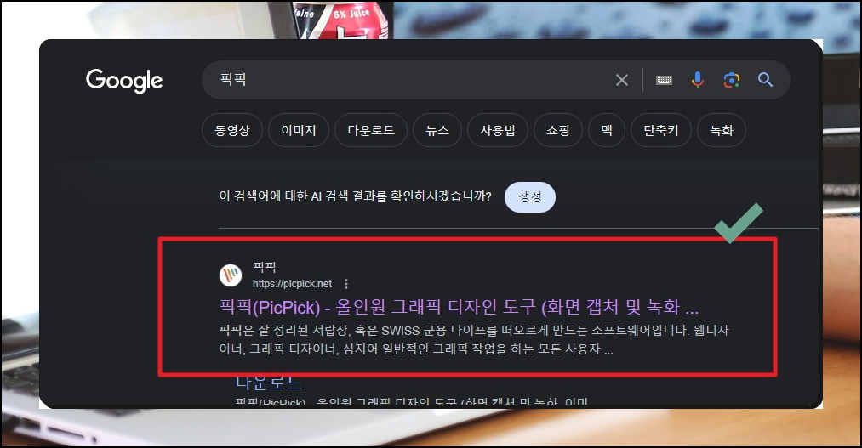
Task: Start voice search with the microphone icon
Action: (697, 80)
